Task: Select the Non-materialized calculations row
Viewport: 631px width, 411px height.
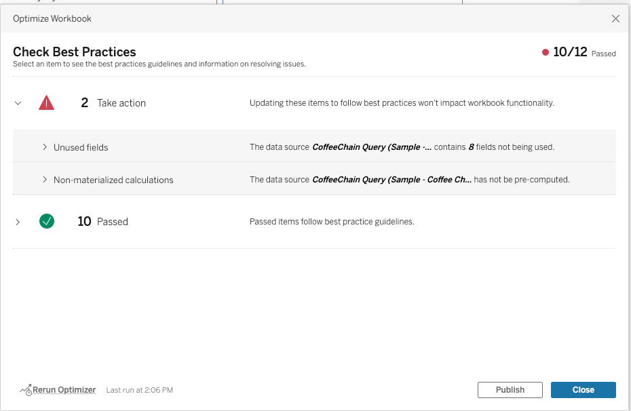Action: 113,180
